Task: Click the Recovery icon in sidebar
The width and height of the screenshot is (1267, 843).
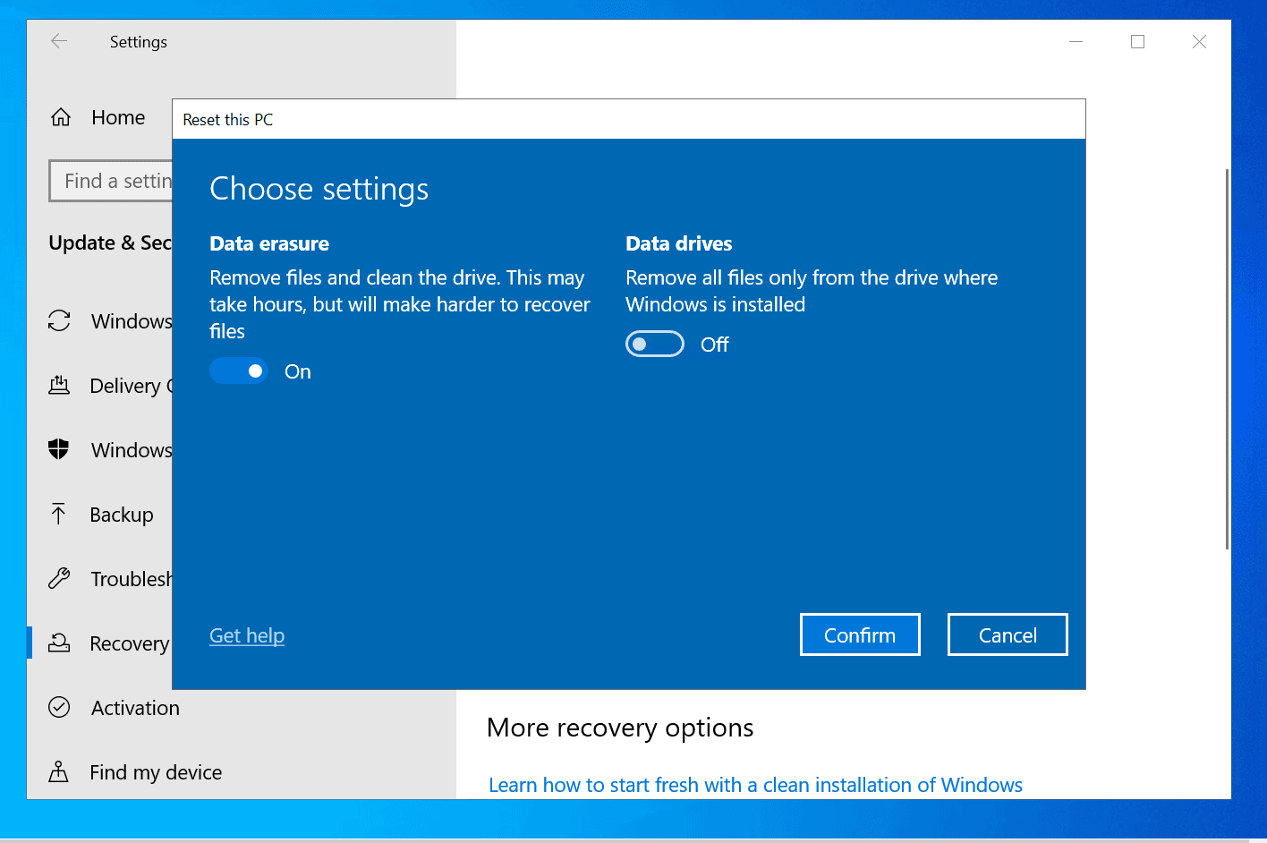Action: [x=58, y=643]
